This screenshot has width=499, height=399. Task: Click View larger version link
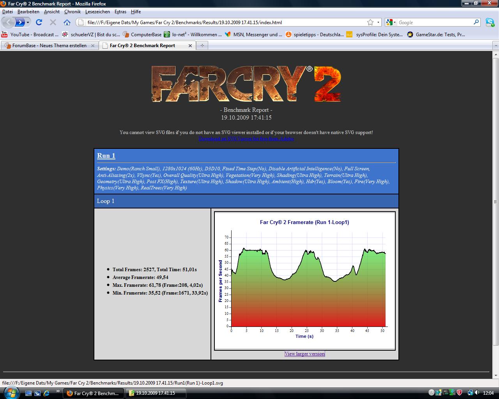pos(304,354)
